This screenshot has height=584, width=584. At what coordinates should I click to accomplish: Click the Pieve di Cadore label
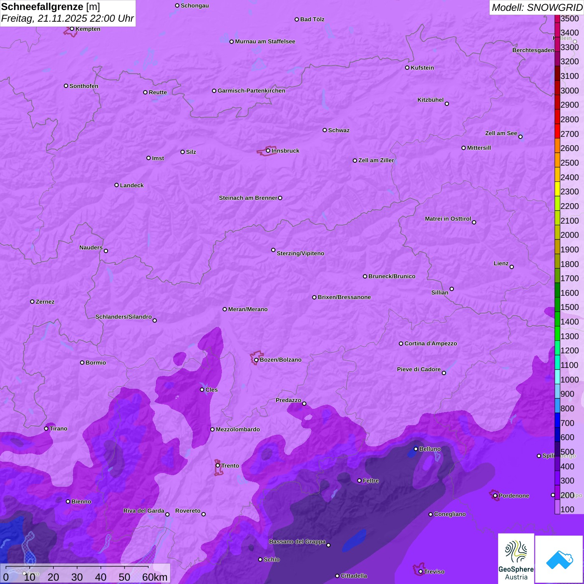pyautogui.click(x=419, y=369)
